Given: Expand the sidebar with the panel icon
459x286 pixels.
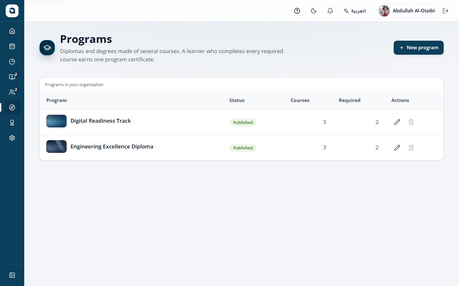Looking at the screenshot, I should pos(12,275).
